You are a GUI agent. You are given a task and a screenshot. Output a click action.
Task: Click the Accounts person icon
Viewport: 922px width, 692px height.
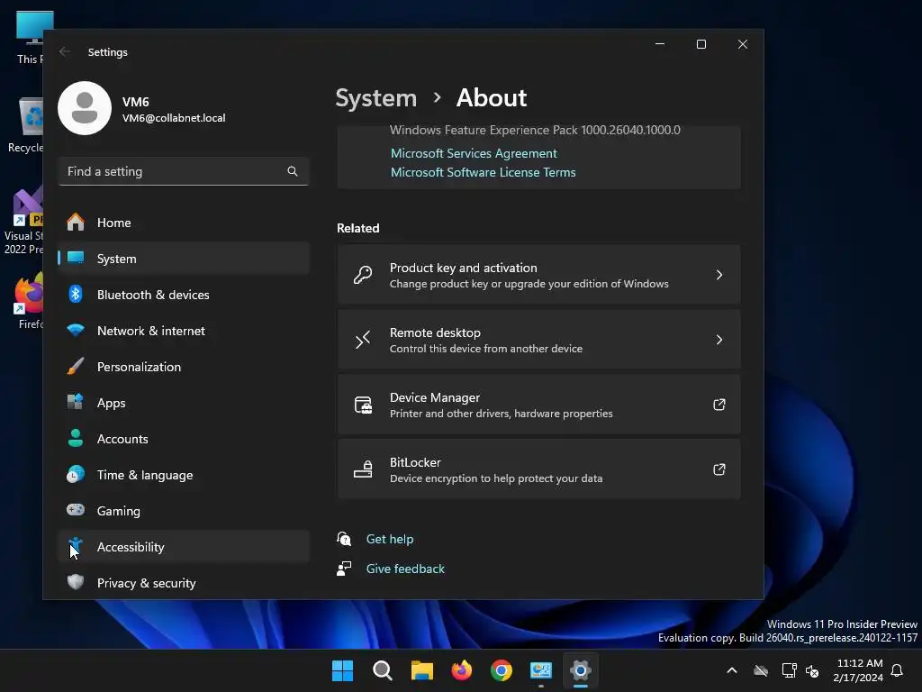pos(76,439)
